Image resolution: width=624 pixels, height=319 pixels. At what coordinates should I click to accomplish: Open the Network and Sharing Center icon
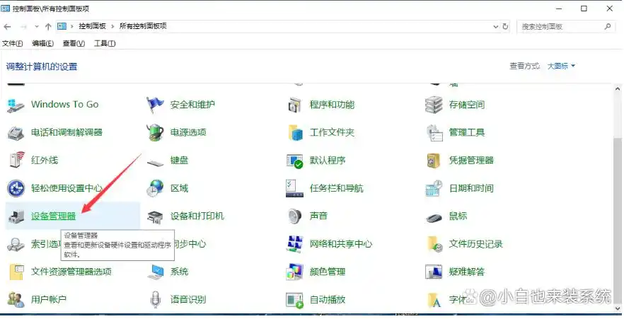[294, 244]
